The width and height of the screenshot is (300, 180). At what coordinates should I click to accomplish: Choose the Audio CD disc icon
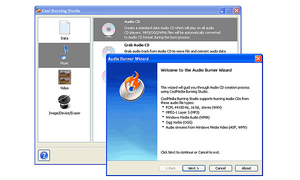[x=108, y=29]
